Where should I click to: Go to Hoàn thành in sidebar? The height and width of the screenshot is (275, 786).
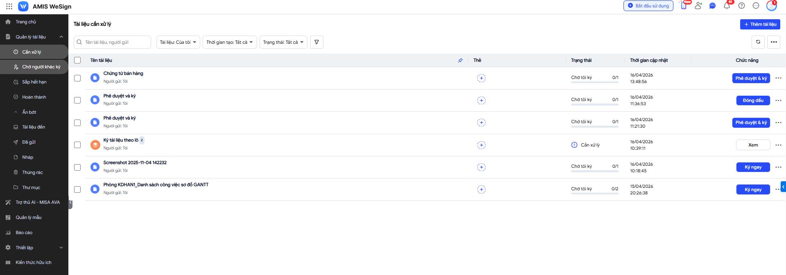click(34, 97)
